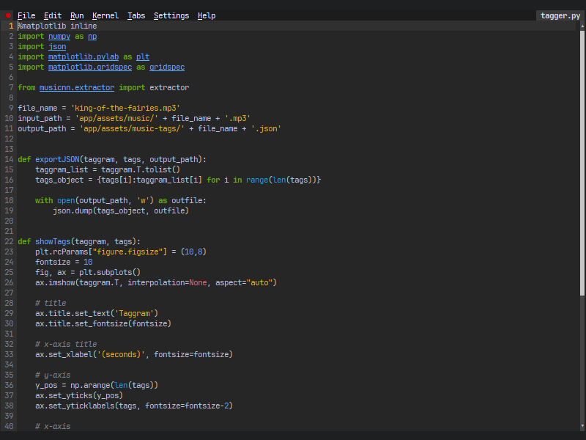This screenshot has height=440, width=586.
Task: Place cursor on the exportJSON function name
Action: coord(57,159)
